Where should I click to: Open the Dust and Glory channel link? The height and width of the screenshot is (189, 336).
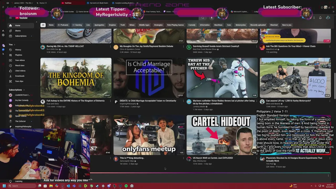(53, 104)
